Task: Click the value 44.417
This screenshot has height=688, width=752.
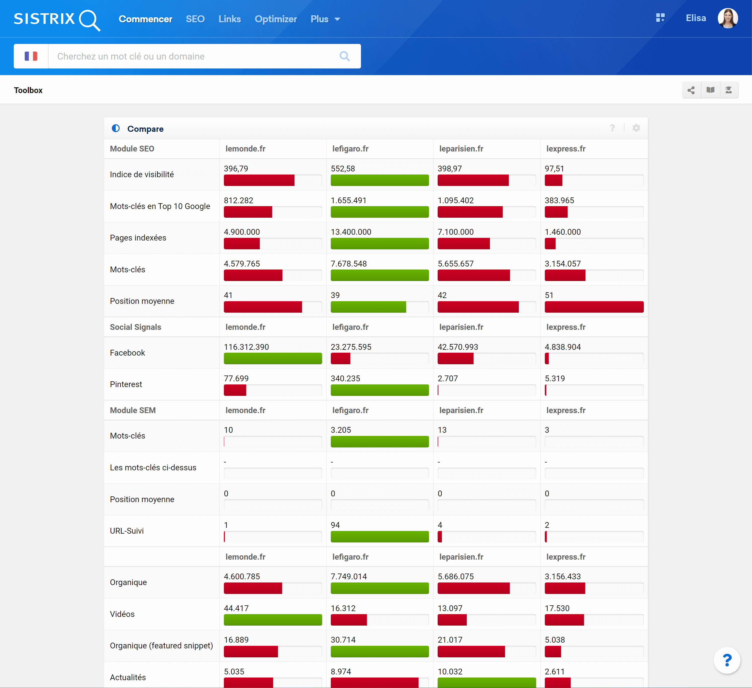Action: point(236,608)
